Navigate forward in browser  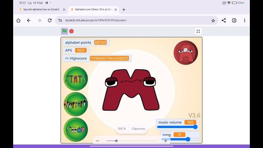[39, 21]
